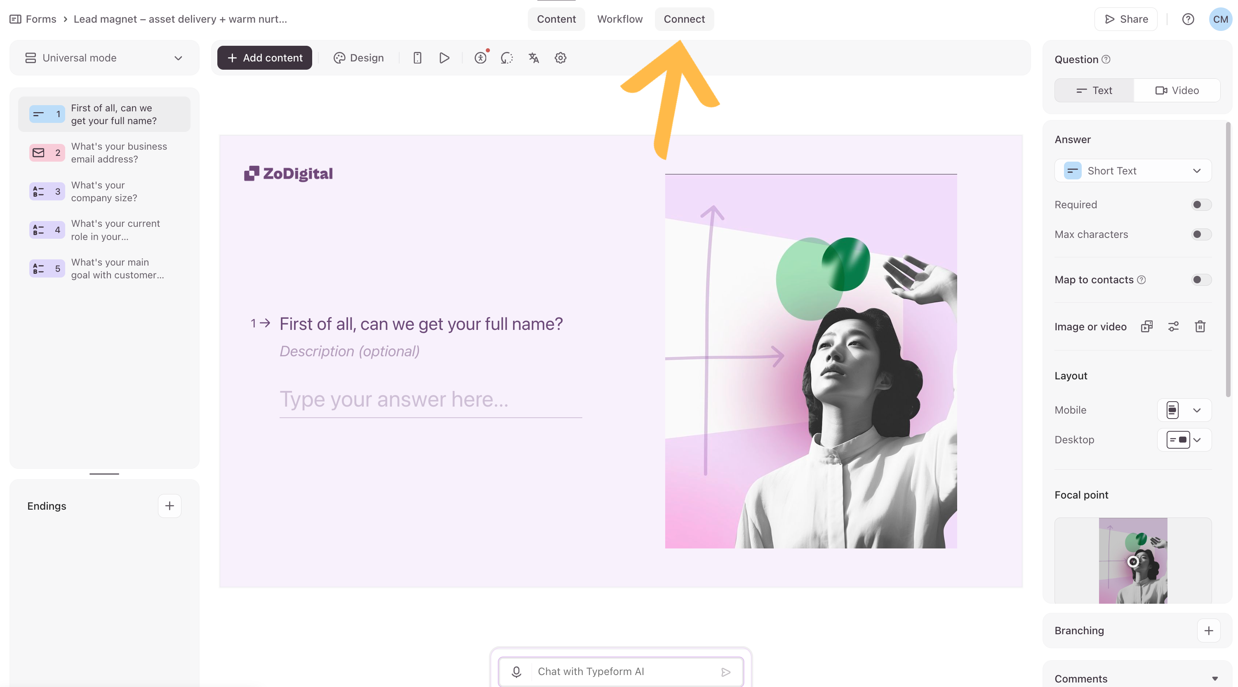
Task: Toggle the Required switch
Action: (x=1201, y=205)
